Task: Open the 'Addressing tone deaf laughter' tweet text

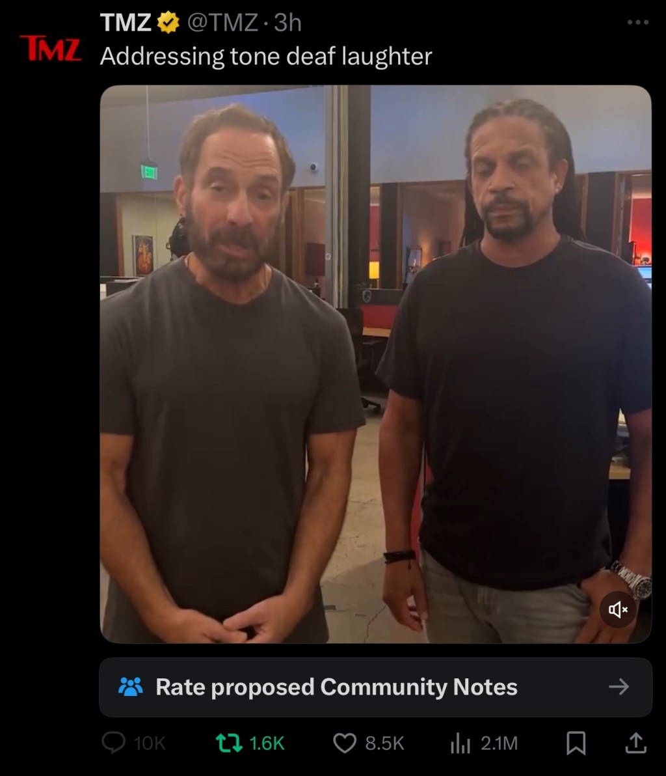Action: [266, 57]
